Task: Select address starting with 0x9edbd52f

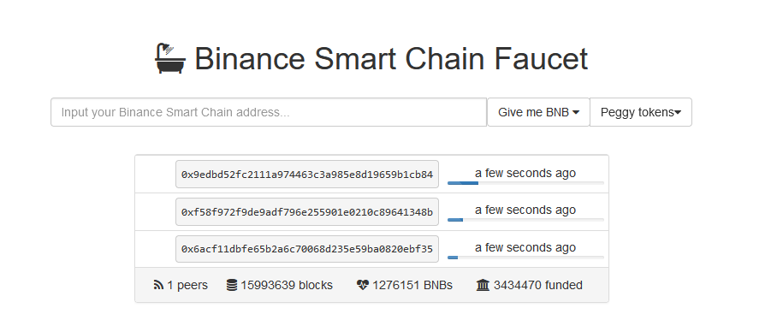Action: pos(307,175)
